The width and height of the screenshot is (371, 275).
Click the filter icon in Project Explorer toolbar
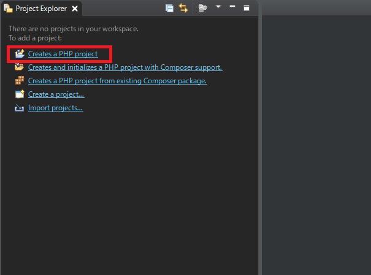[203, 8]
